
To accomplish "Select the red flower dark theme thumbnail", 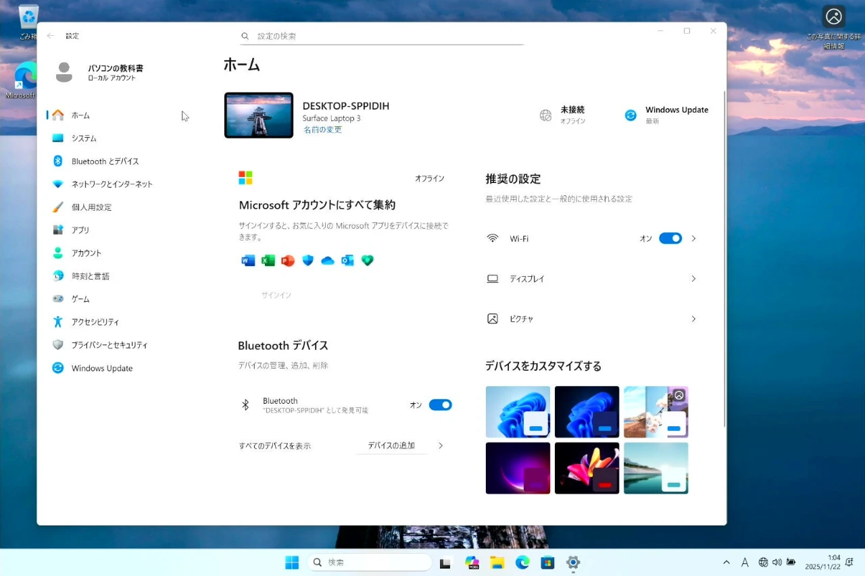I will pos(587,468).
